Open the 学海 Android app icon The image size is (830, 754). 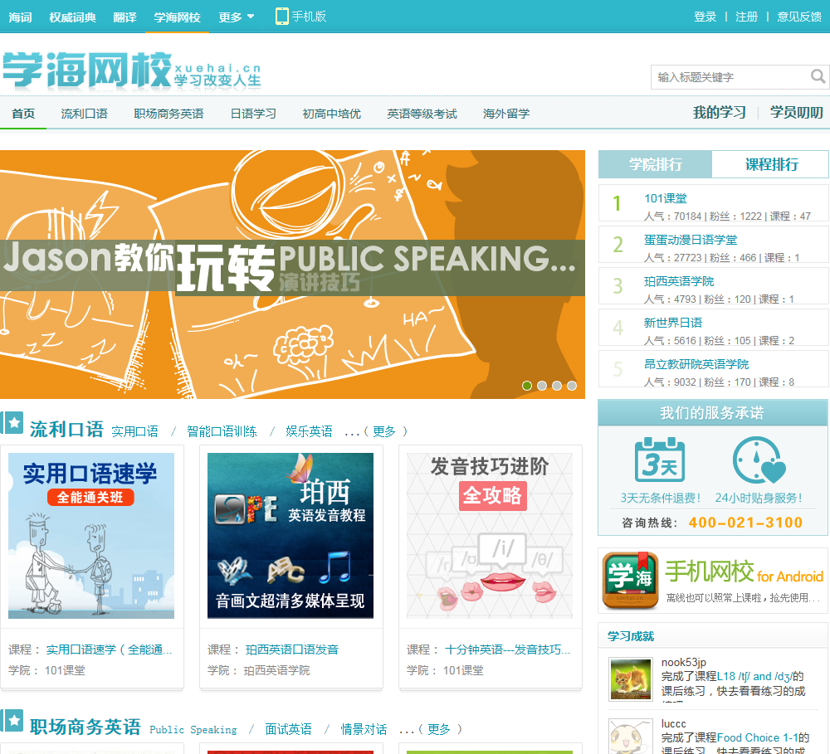click(631, 581)
